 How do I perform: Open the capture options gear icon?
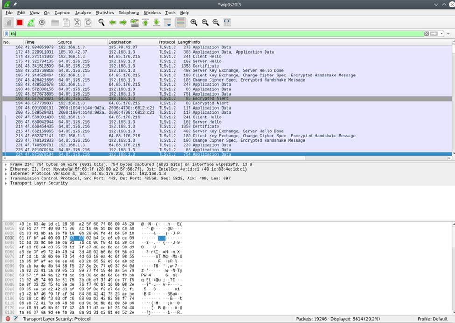click(42, 22)
